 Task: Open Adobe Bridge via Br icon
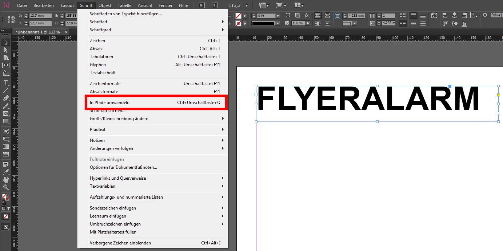coord(202,5)
